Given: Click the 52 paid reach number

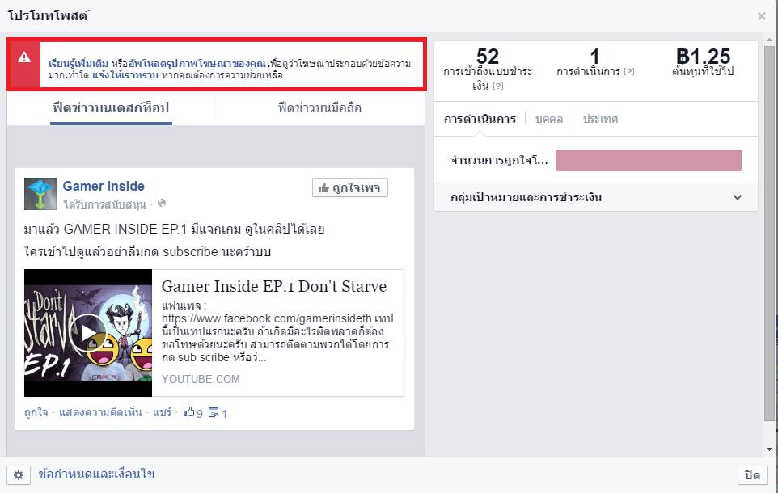Looking at the screenshot, I should tap(487, 56).
